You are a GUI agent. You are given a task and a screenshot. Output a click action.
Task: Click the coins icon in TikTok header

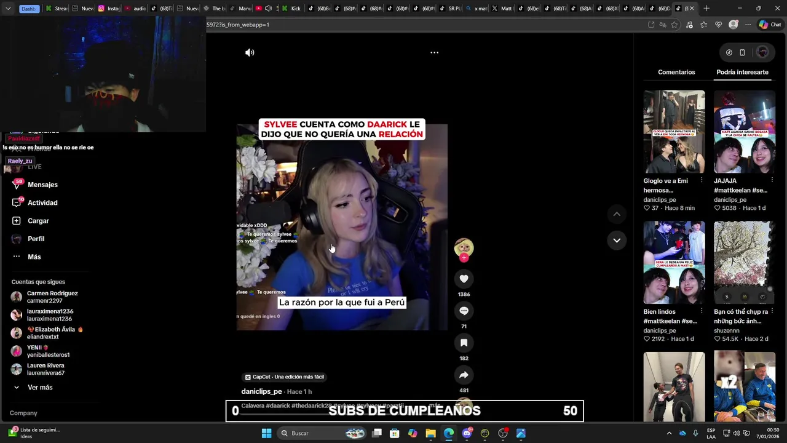click(729, 52)
